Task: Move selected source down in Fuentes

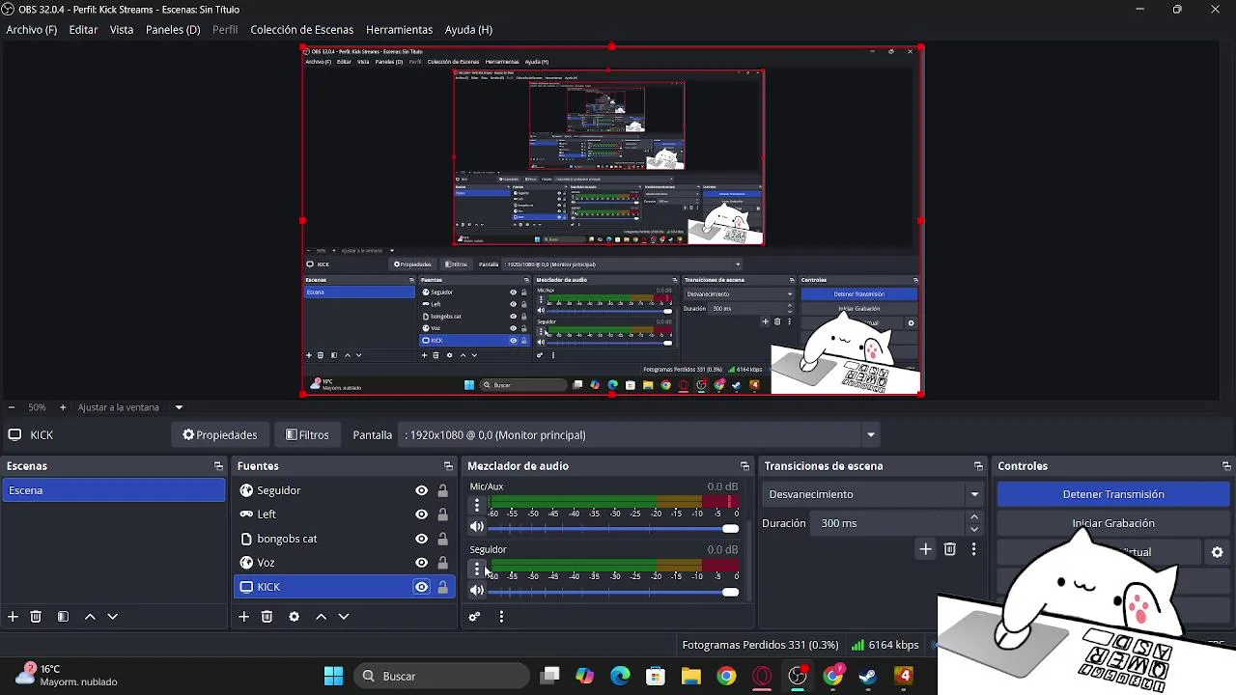Action: point(343,616)
